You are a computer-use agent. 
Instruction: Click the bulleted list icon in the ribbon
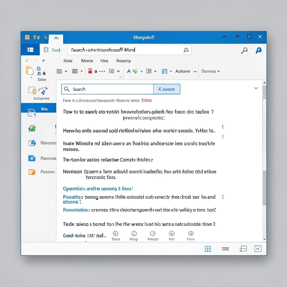[x=112, y=71]
